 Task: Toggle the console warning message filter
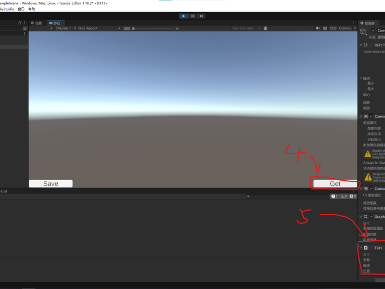point(344,196)
